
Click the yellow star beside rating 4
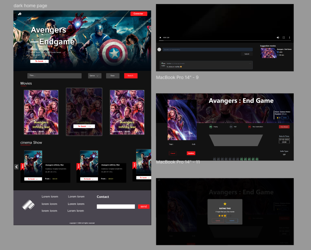tap(278, 118)
